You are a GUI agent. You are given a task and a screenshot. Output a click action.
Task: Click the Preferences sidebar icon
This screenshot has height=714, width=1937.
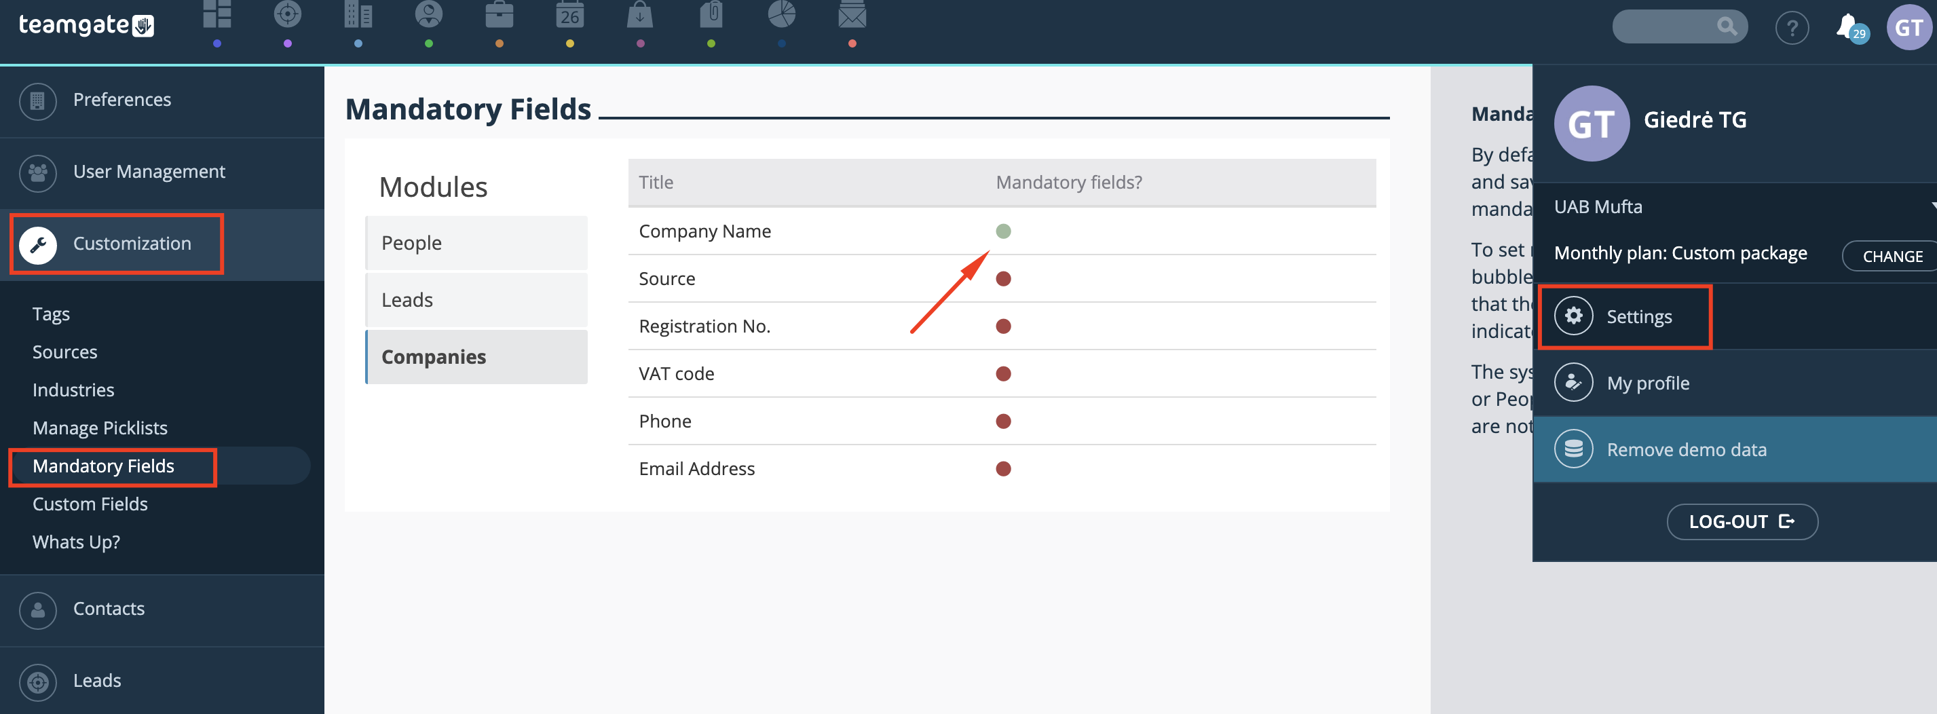(37, 100)
